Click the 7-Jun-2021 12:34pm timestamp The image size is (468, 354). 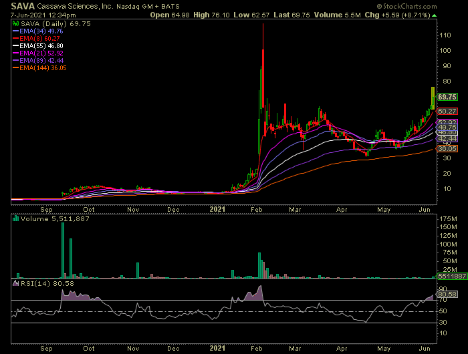(x=43, y=15)
